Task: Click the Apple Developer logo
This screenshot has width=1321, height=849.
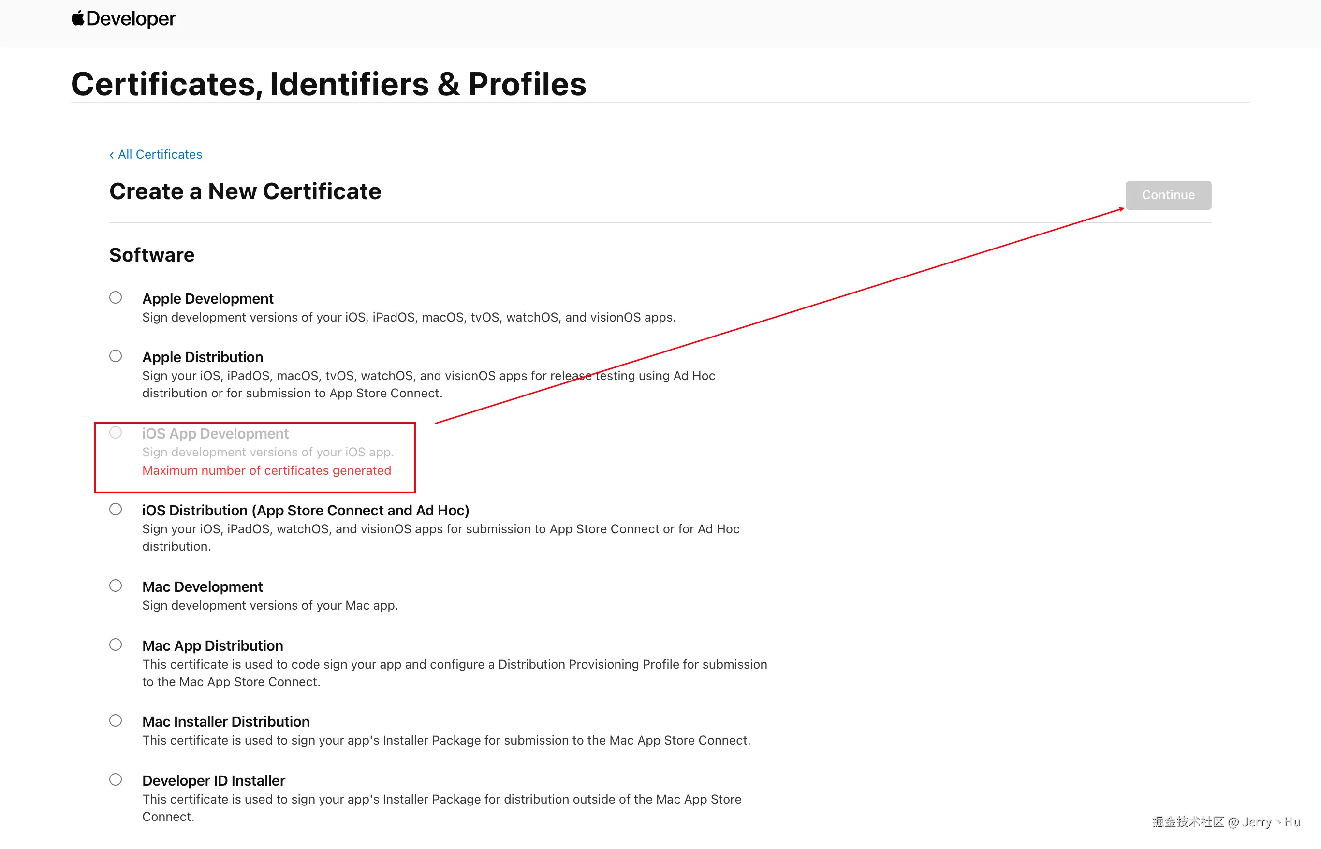Action: [123, 19]
